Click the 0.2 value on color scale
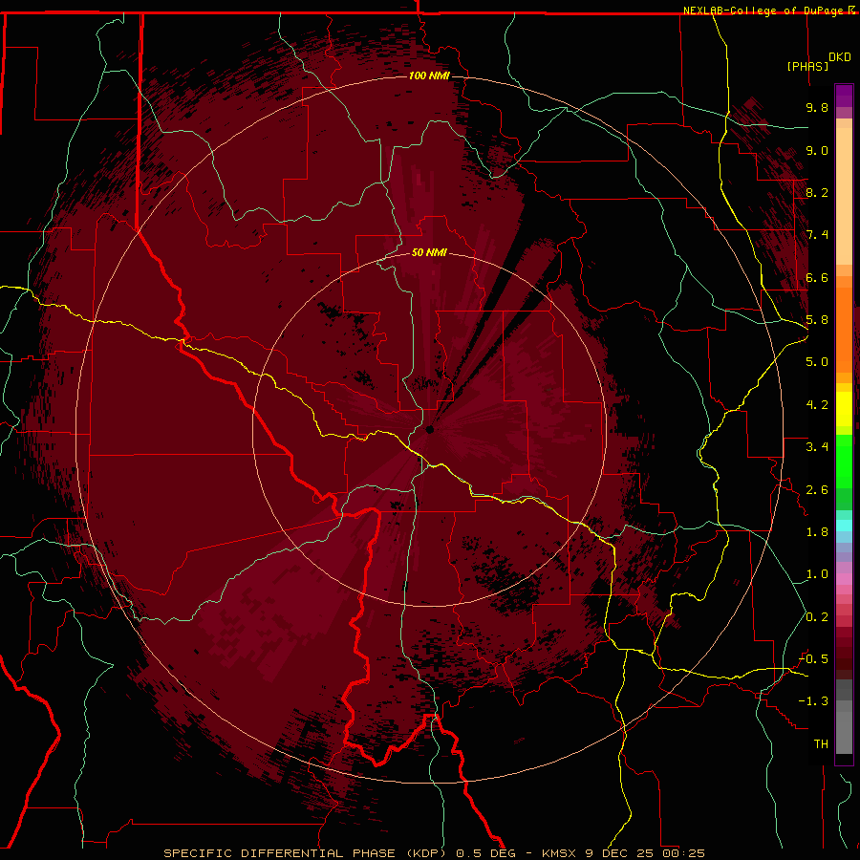The image size is (860, 860). click(817, 617)
